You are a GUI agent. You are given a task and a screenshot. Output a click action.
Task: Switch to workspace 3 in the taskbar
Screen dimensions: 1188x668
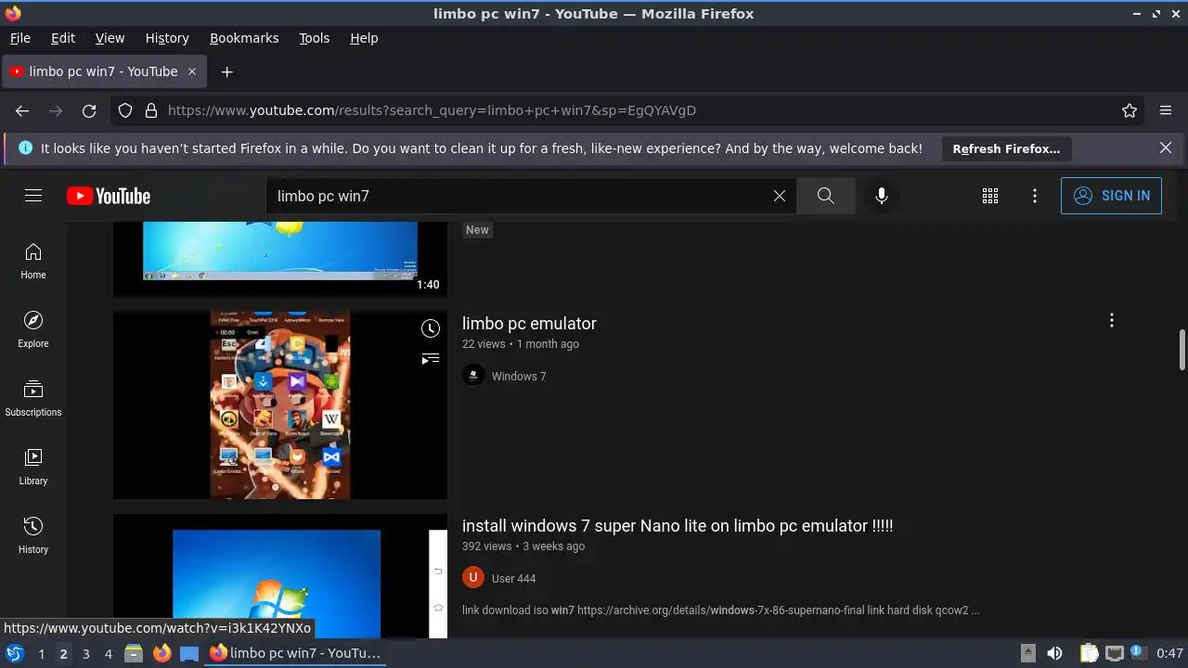tap(85, 653)
